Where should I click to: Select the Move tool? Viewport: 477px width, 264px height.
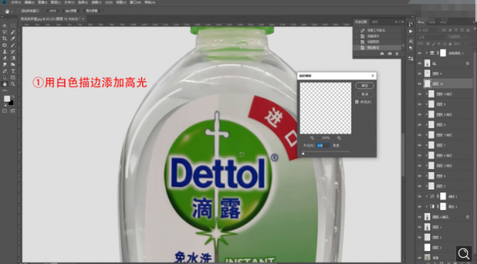tap(5, 26)
